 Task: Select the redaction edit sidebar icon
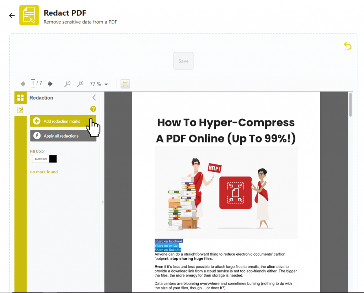20,110
